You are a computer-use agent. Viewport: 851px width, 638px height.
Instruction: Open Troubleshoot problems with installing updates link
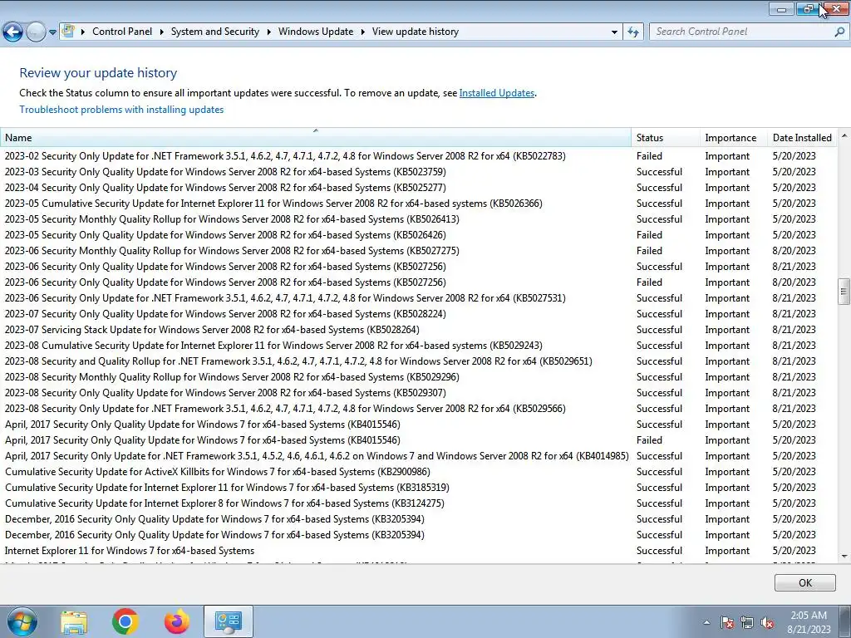click(x=121, y=110)
